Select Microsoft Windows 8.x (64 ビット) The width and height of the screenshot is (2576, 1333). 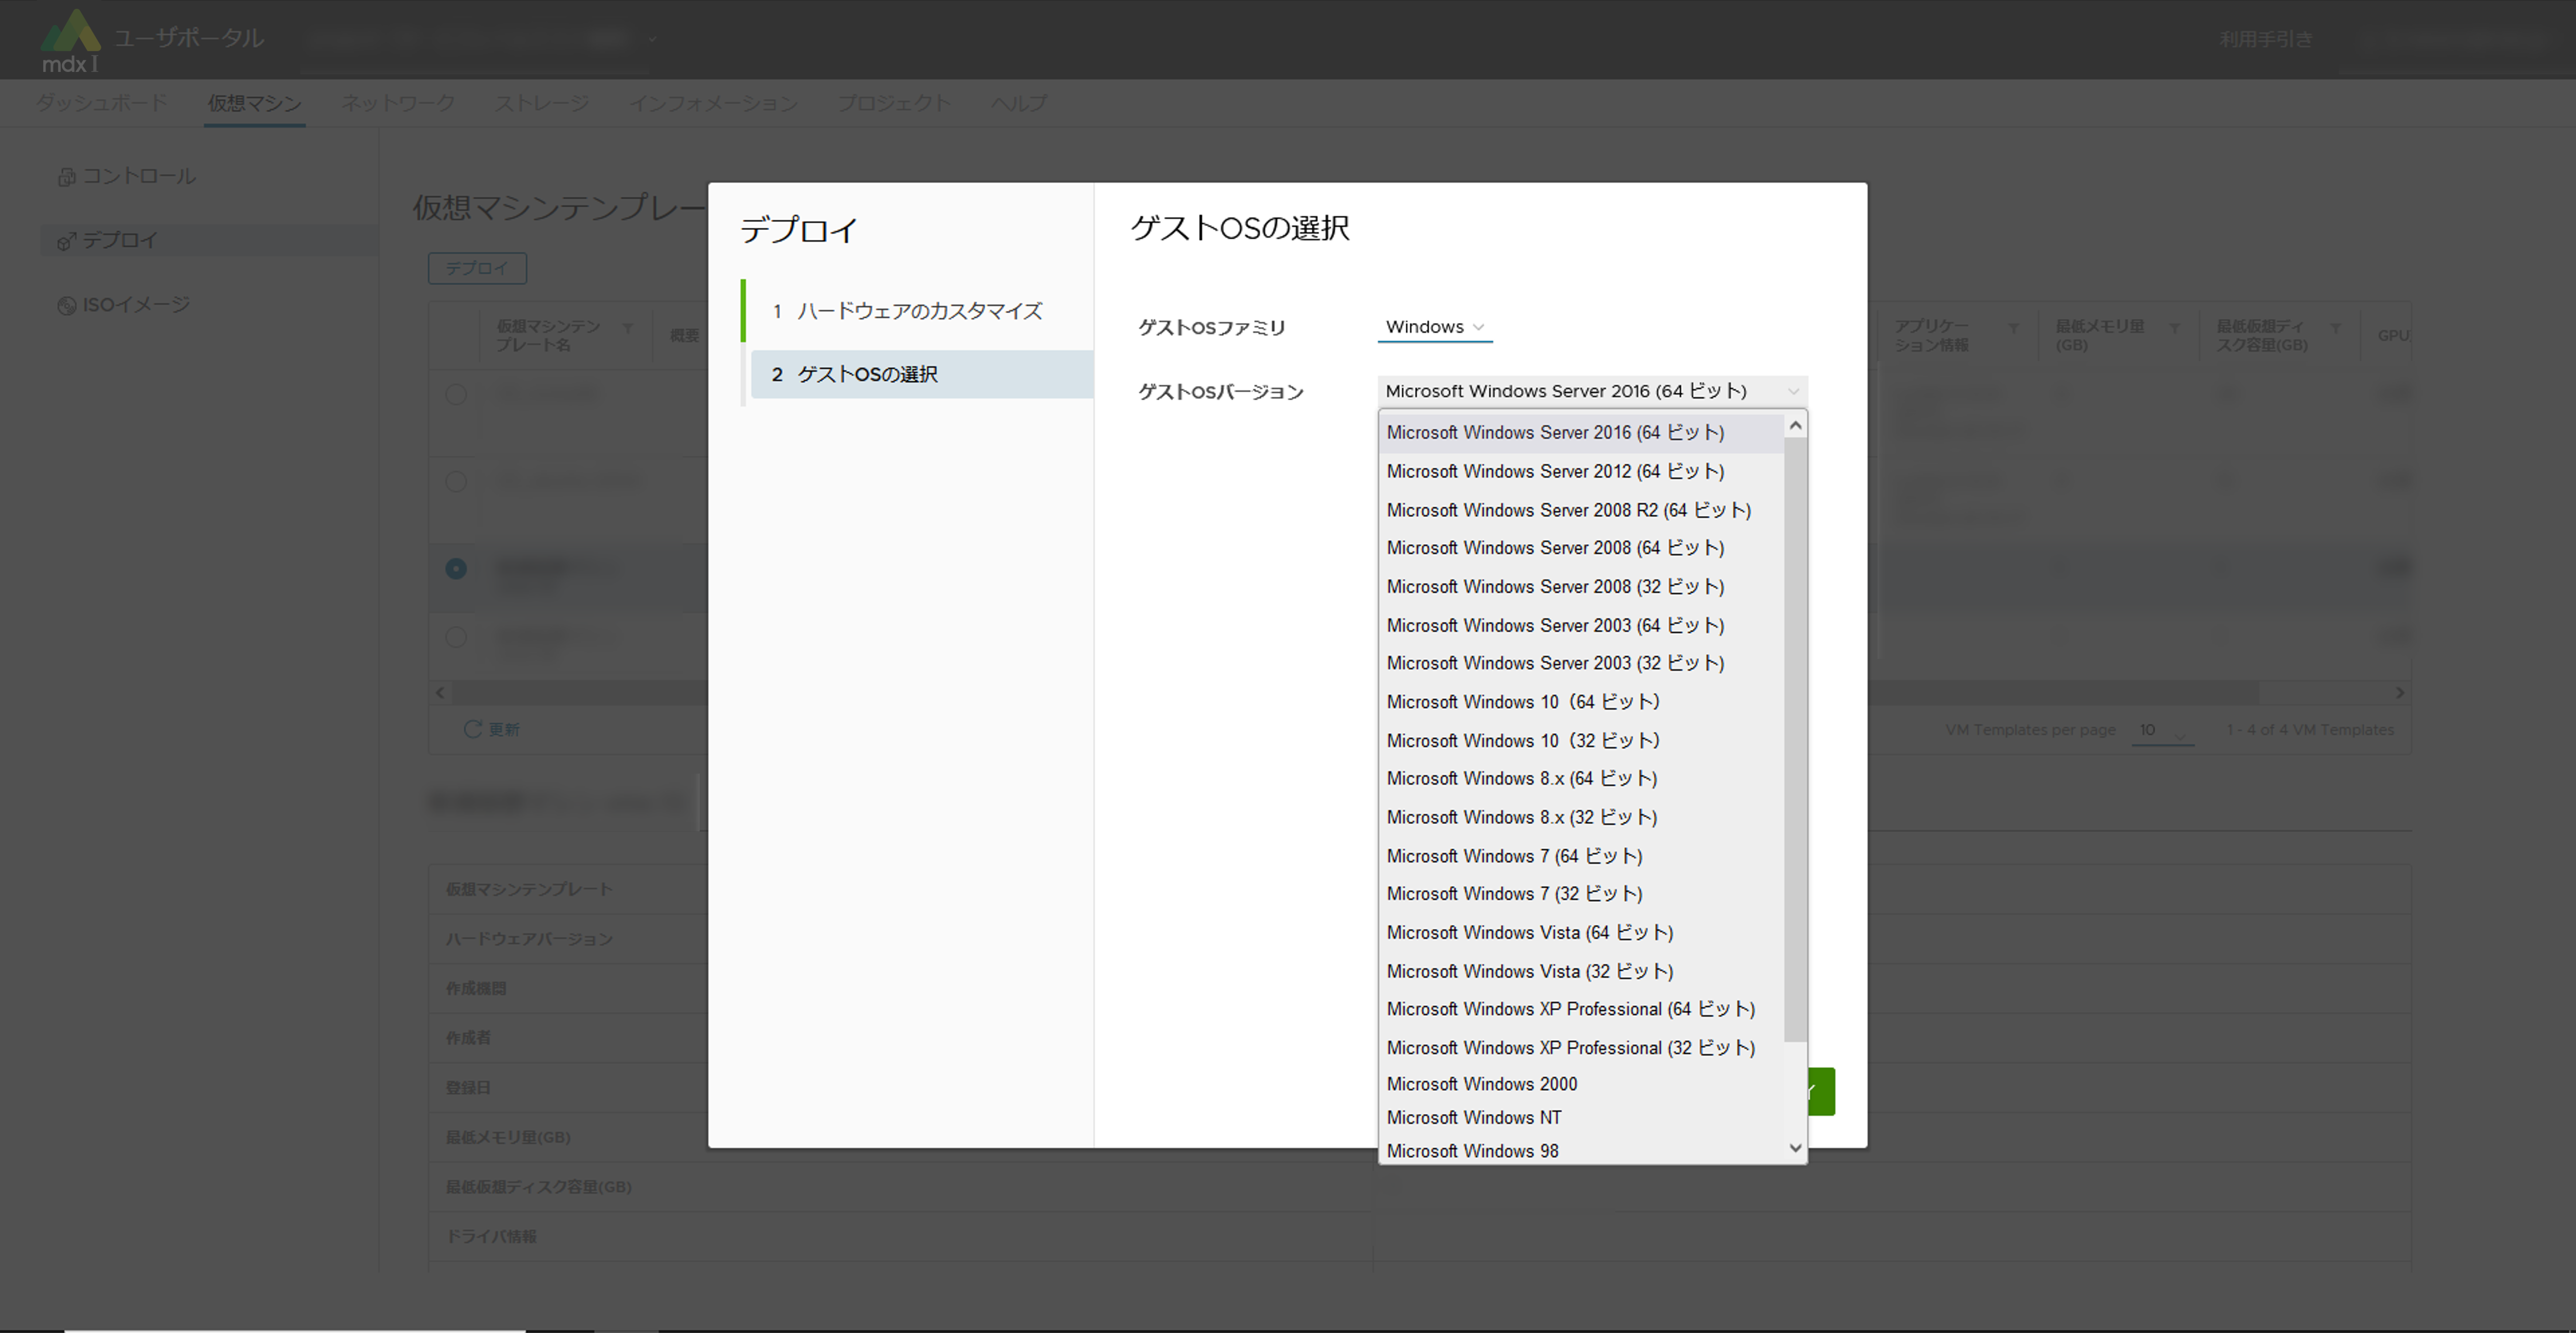(1581, 778)
